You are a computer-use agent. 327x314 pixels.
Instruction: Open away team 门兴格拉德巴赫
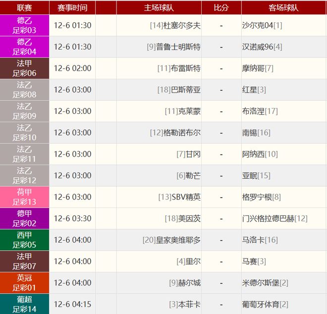click(x=268, y=218)
